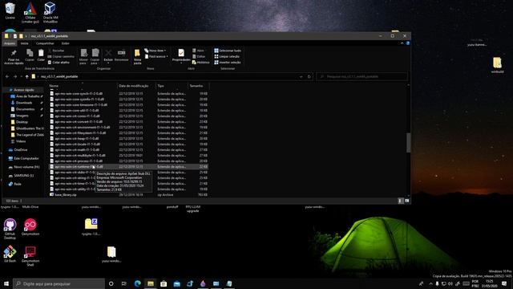513x289 pixels.
Task: Show hidden system tray icons chevron
Action: pos(430,283)
